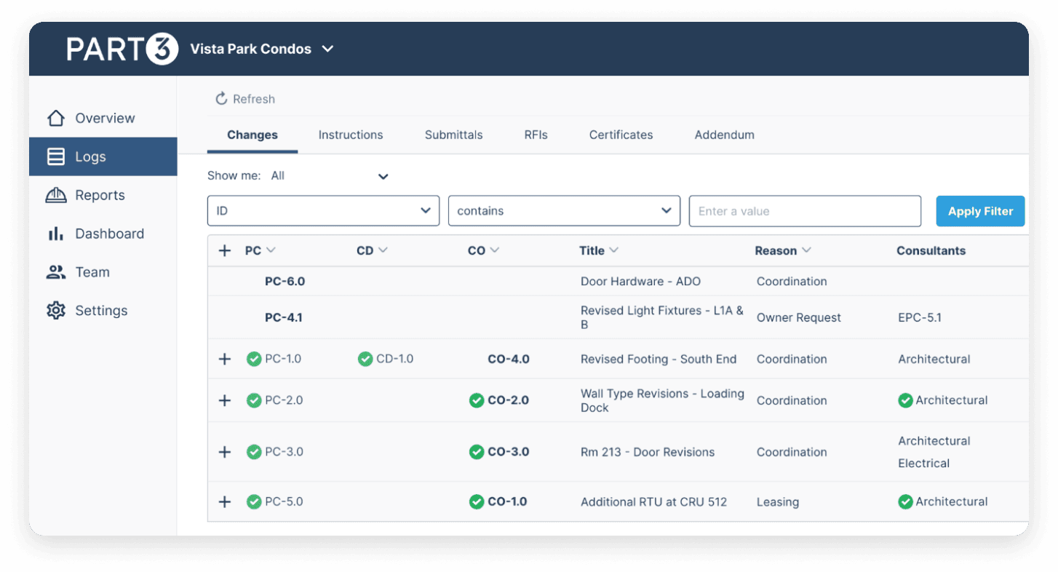Open the Show me All dropdown

pyautogui.click(x=330, y=176)
